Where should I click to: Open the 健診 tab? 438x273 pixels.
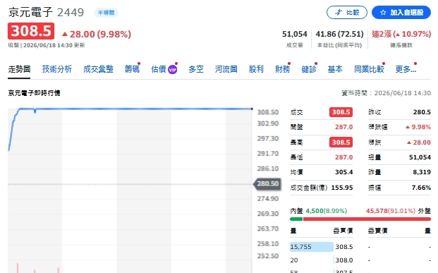309,69
